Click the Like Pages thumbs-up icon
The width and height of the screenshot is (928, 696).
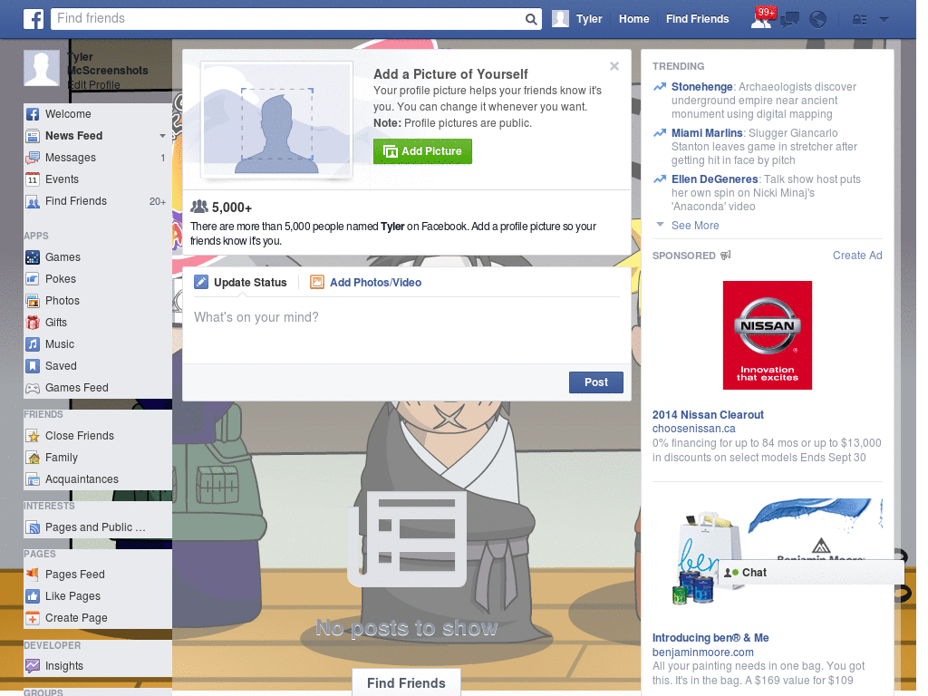(33, 596)
